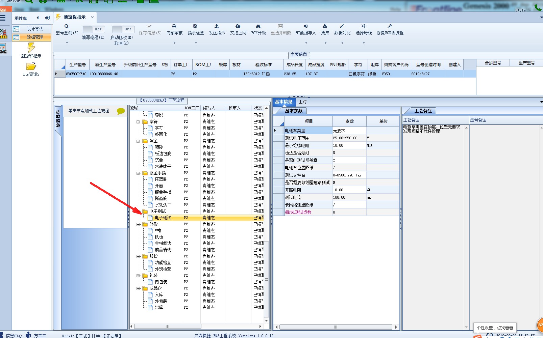
Task: Open the 新流程指示 lightning icon in sidebar
Action: [x=31, y=47]
